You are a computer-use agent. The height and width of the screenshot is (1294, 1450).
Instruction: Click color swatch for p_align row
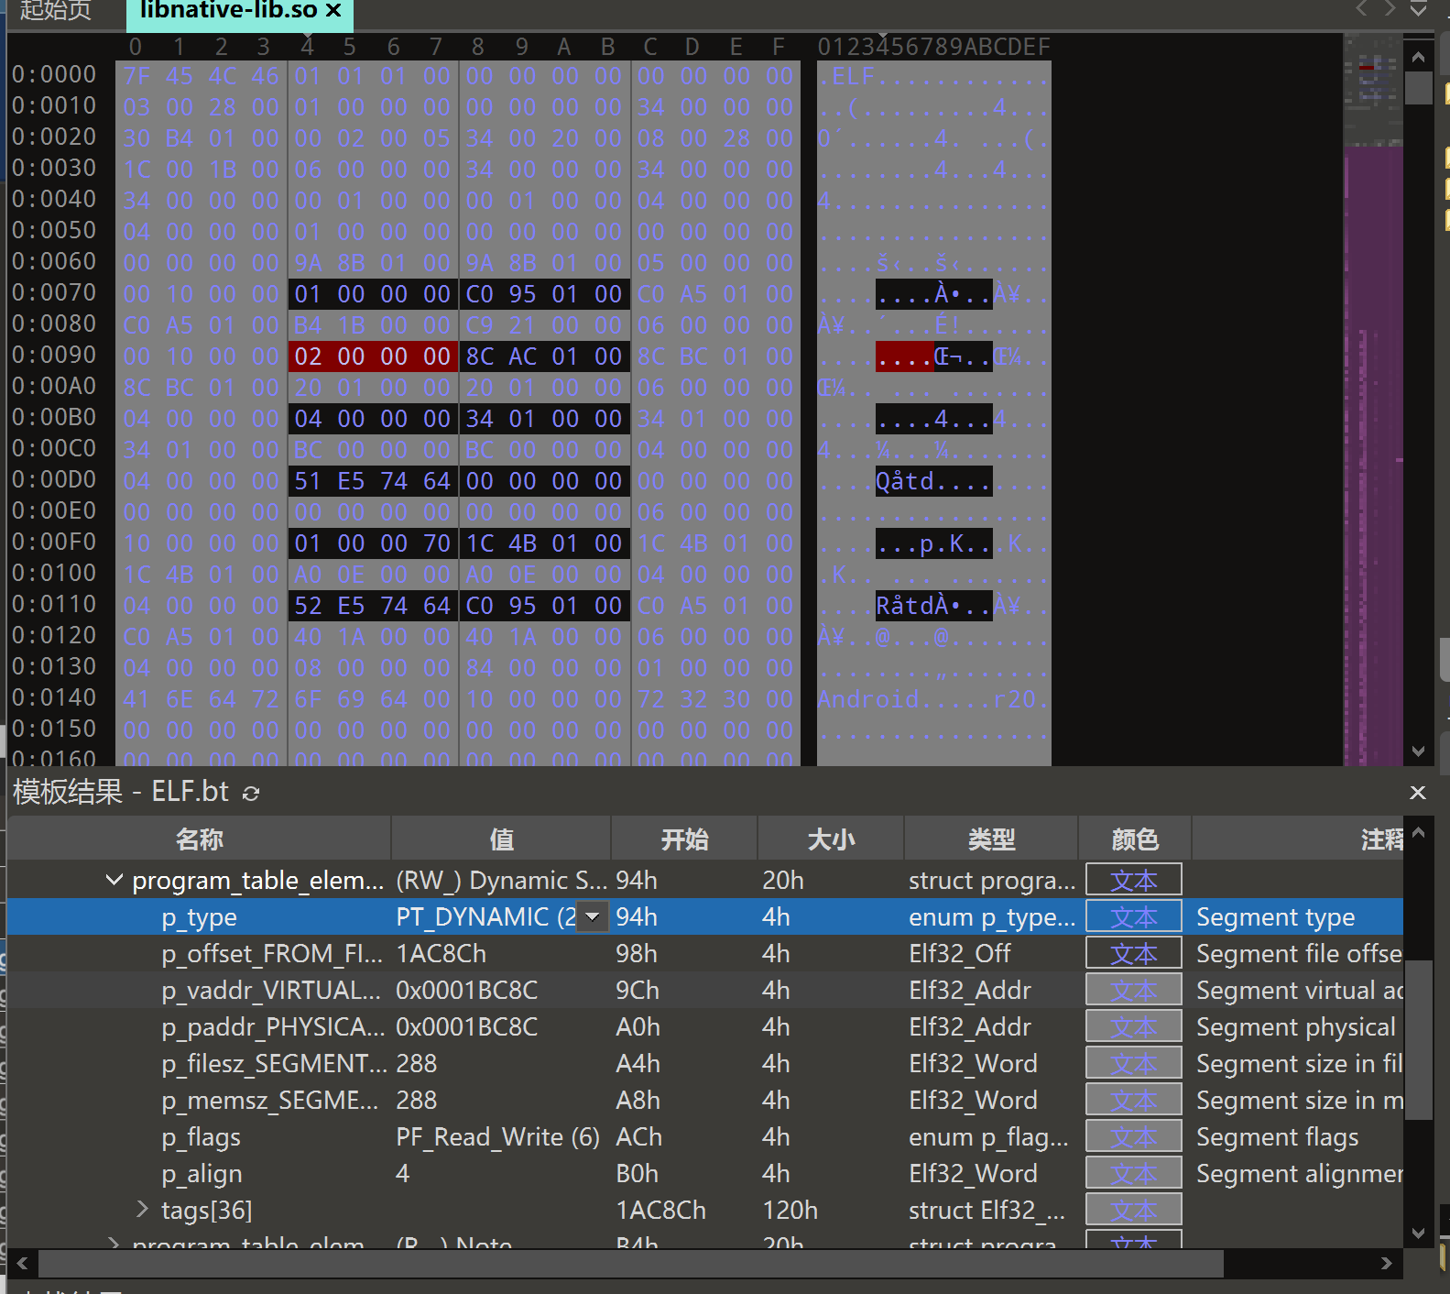[x=1133, y=1173]
